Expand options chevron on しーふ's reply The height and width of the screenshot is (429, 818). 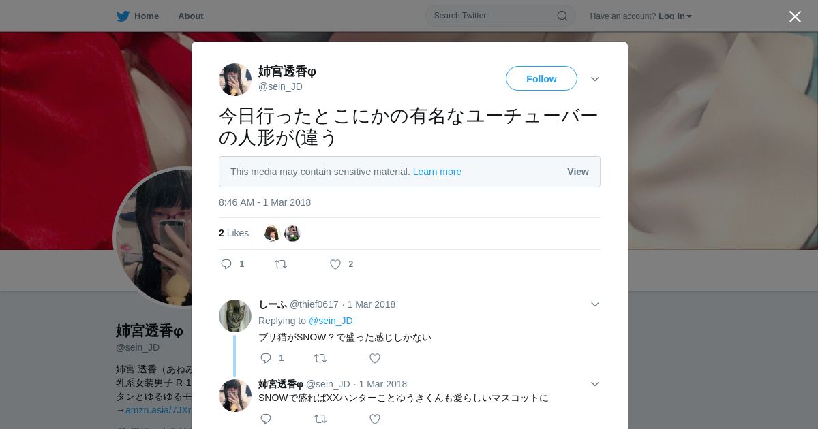tap(595, 304)
